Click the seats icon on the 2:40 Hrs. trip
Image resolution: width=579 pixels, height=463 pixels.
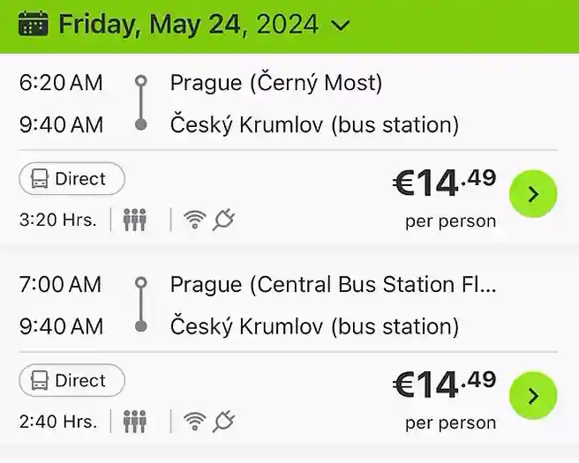tap(134, 422)
